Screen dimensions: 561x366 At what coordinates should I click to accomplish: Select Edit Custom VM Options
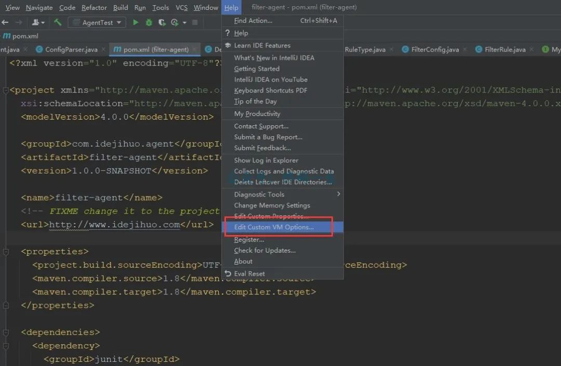pos(283,227)
